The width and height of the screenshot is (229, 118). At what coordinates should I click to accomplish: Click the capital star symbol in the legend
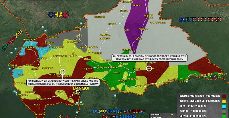pos(171,115)
